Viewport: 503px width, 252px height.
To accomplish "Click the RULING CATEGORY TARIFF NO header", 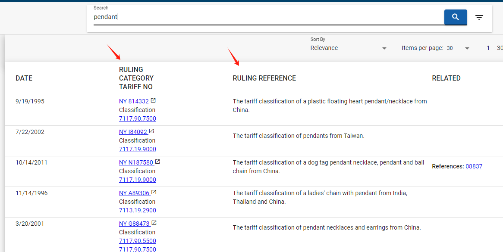I will (136, 78).
